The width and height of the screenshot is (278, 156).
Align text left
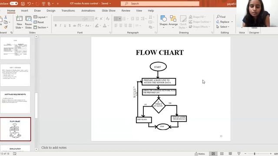[116, 26]
